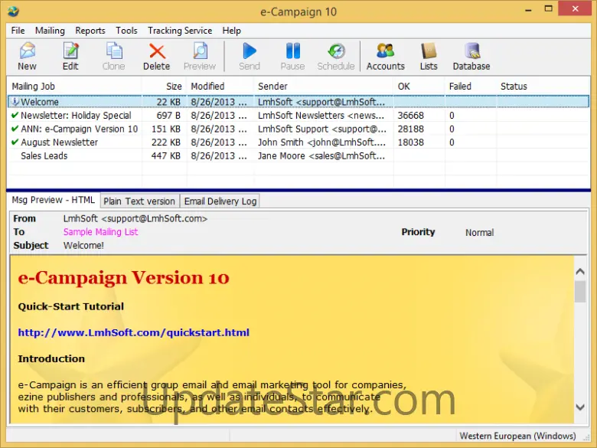The width and height of the screenshot is (597, 448).
Task: Sort by Sender column header
Action: click(x=324, y=87)
